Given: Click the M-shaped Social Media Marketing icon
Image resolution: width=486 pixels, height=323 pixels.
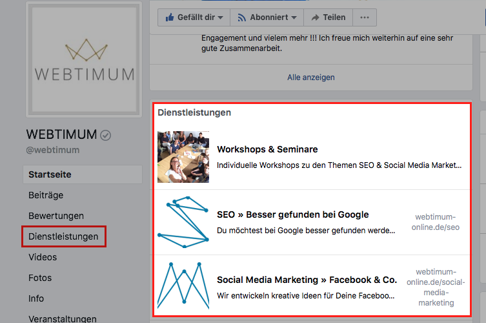Looking at the screenshot, I should pos(183,286).
